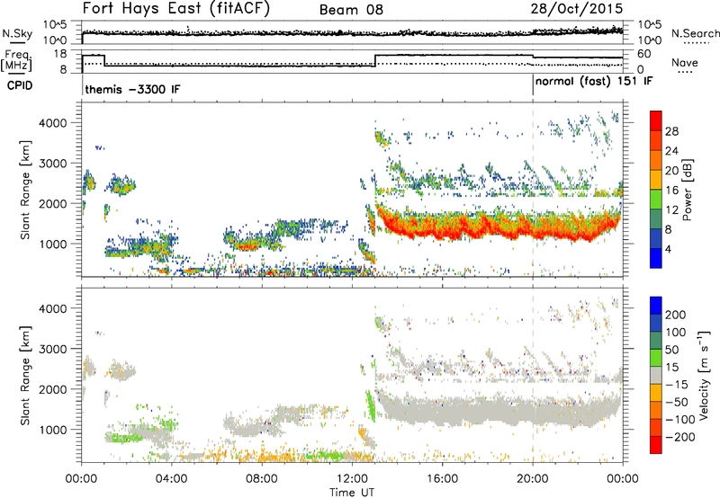Click the intense red backscatter band in power panel
The height and width of the screenshot is (498, 720).
[x=499, y=224]
